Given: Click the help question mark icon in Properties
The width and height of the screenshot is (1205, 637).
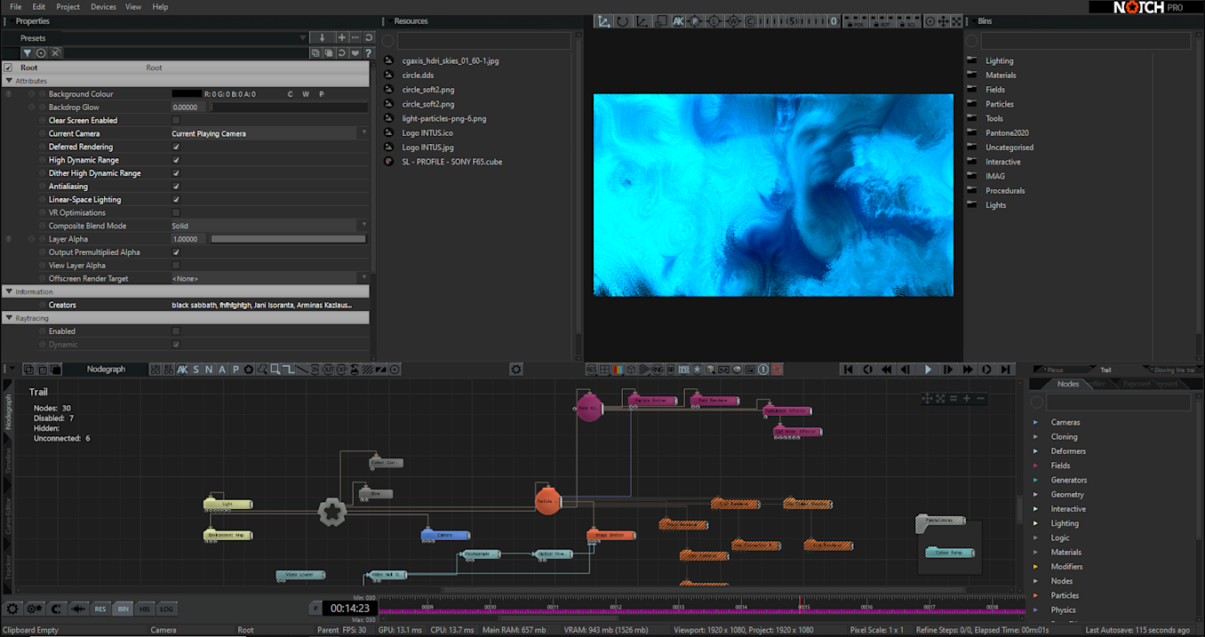Looking at the screenshot, I should 368,53.
